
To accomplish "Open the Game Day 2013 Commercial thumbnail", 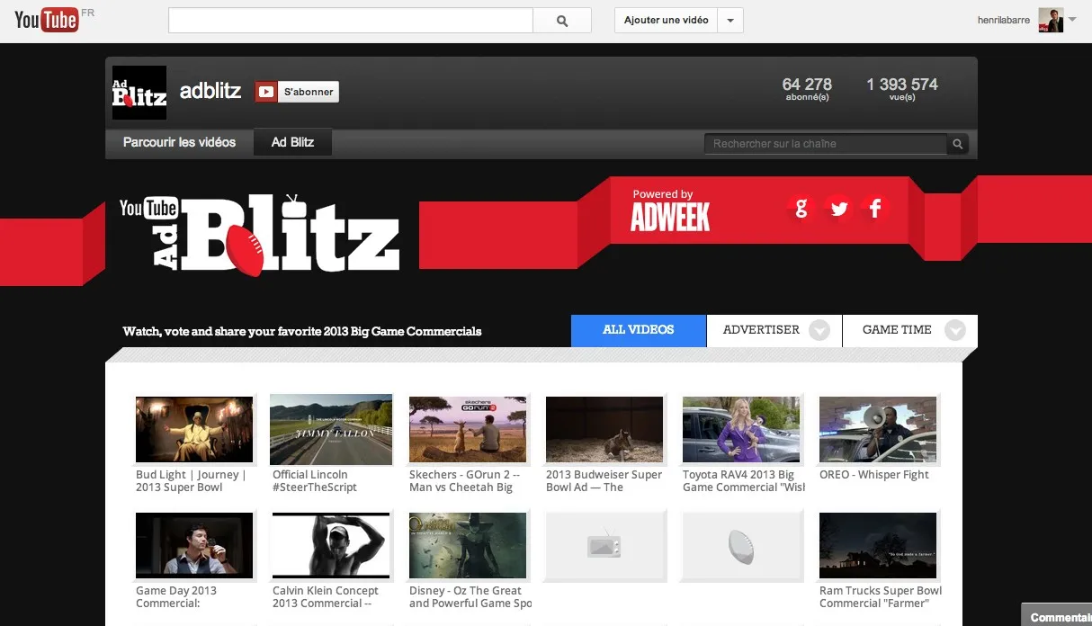I will click(x=194, y=546).
